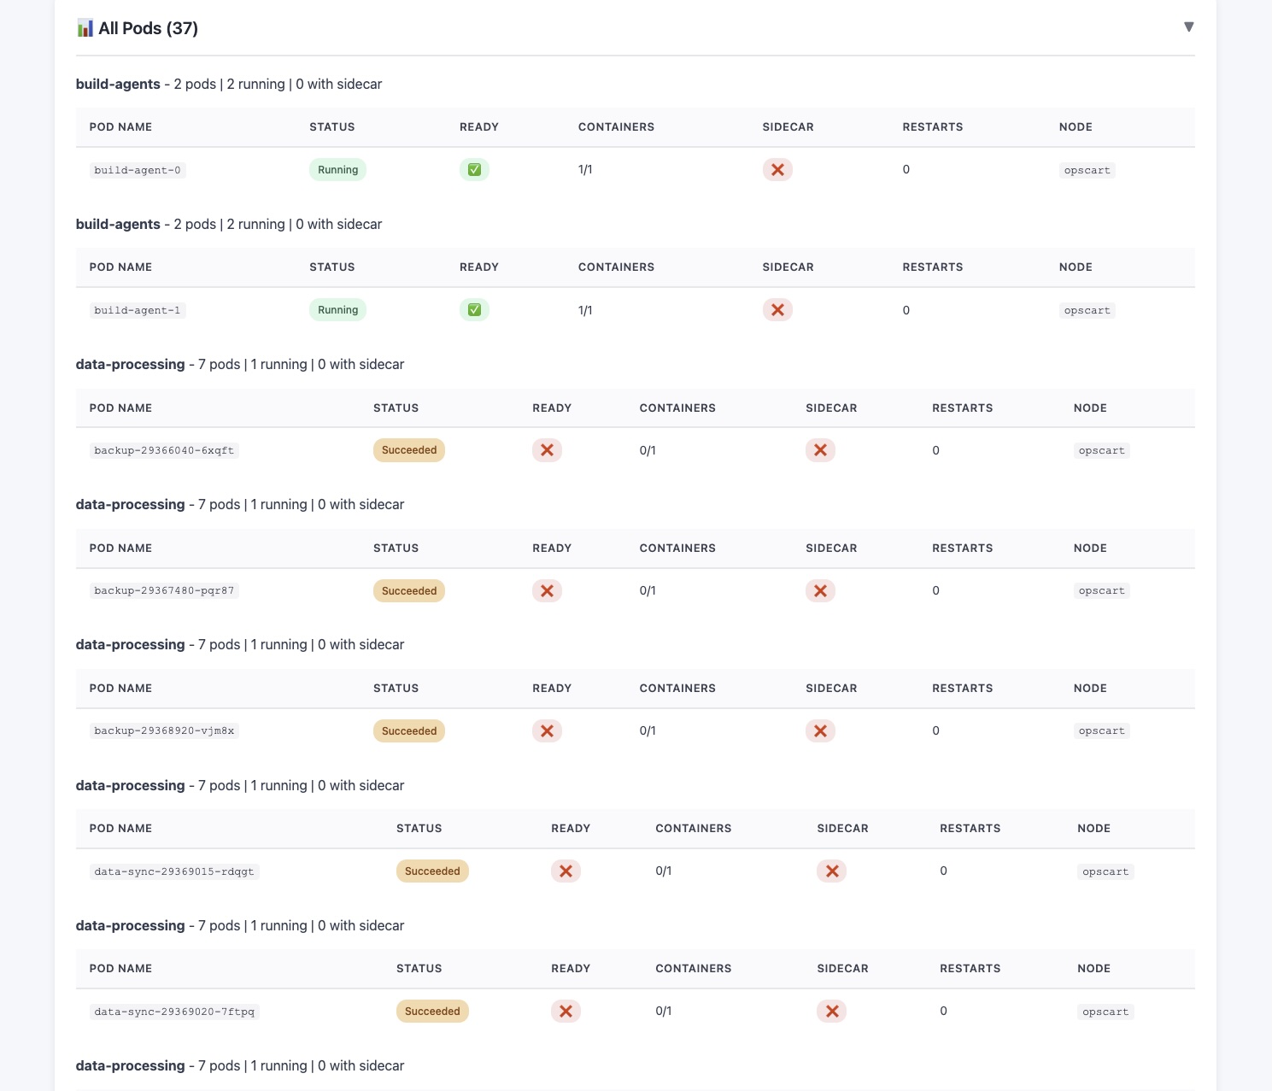
Task: Collapse the All Pods section arrow
Action: pyautogui.click(x=1188, y=27)
